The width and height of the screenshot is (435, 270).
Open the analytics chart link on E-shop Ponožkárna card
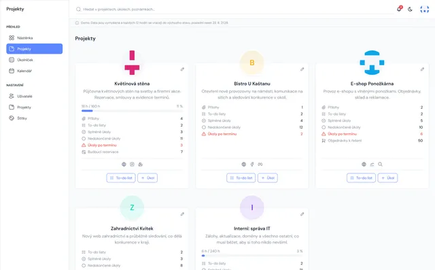[372, 165]
